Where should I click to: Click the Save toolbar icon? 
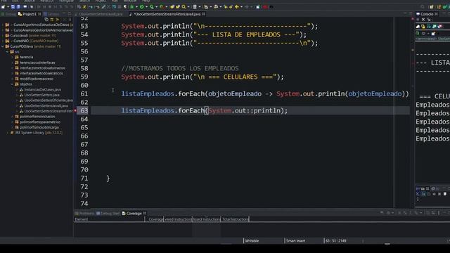click(x=13, y=6)
